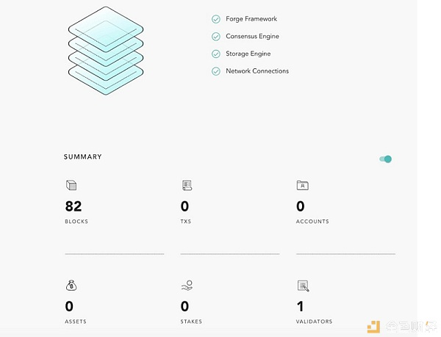Viewport: 441px width, 337px height.
Task: Click the ASSETS label
Action: [76, 322]
